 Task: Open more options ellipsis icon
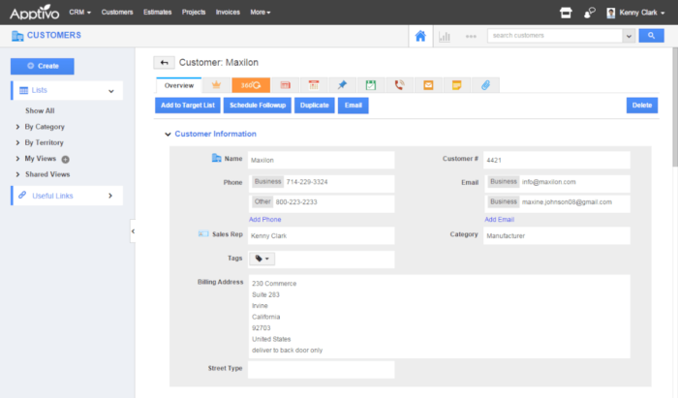(471, 36)
